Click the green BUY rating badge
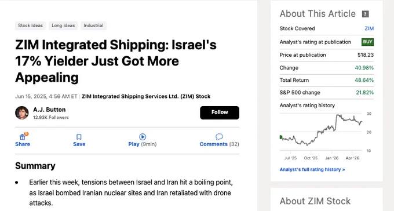This screenshot has height=211, width=394. pyautogui.click(x=367, y=42)
